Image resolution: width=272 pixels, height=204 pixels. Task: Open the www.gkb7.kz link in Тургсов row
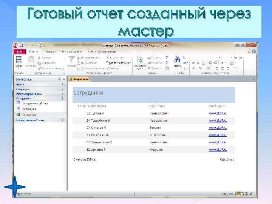tap(218, 113)
